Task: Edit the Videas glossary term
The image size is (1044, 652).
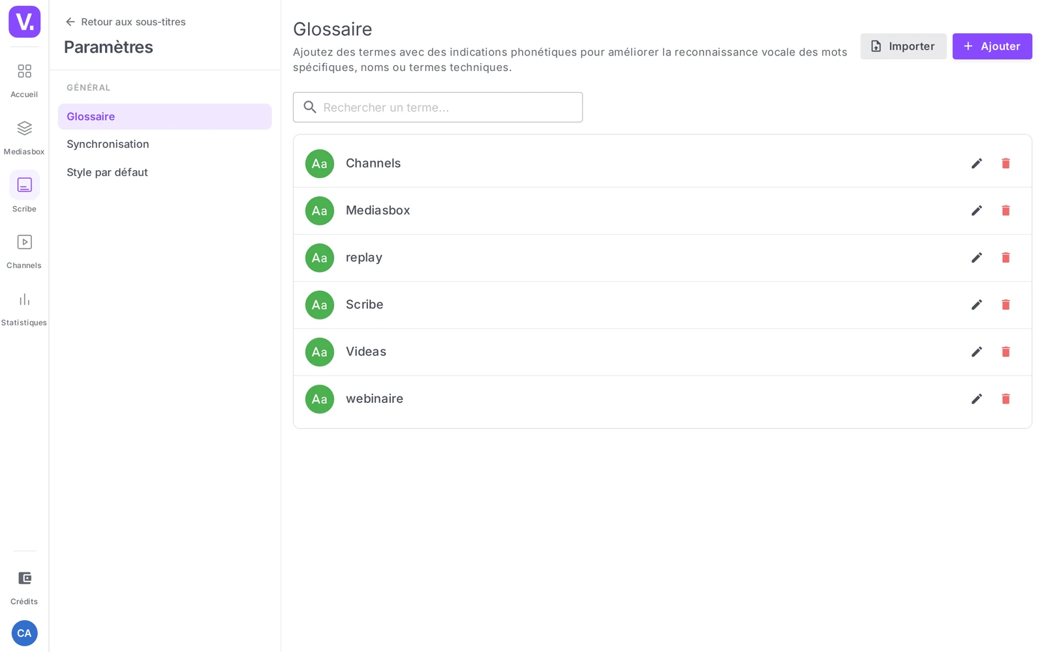Action: click(977, 352)
